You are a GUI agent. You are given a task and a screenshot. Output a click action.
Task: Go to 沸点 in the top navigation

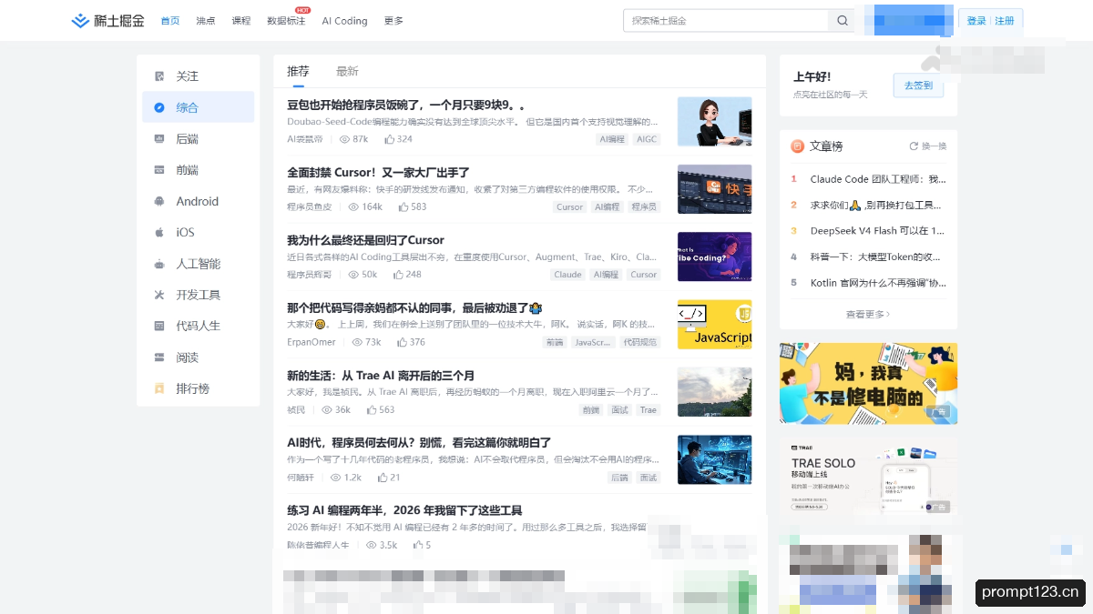[206, 21]
